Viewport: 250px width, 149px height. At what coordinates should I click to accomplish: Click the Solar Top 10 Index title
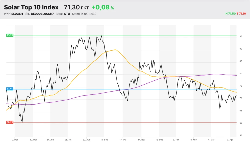point(31,7)
